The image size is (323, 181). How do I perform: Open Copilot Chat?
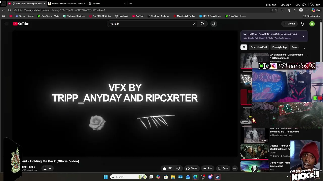click(316, 10)
